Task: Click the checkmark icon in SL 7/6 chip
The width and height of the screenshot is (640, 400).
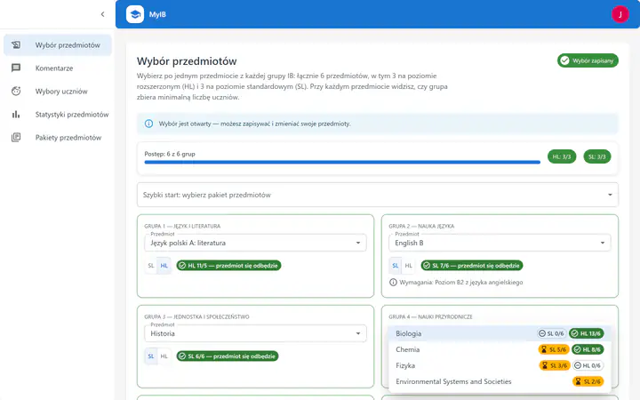Action: pos(427,265)
